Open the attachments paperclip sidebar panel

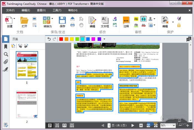6,62
